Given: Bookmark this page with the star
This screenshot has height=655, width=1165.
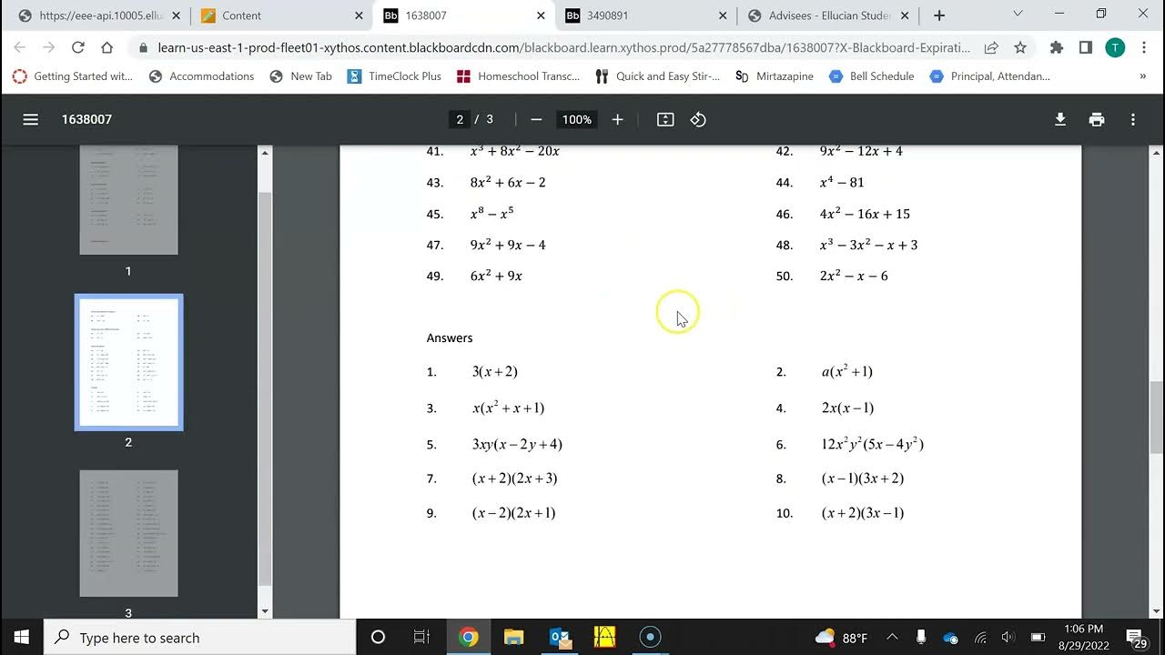Looking at the screenshot, I should click(x=1019, y=47).
